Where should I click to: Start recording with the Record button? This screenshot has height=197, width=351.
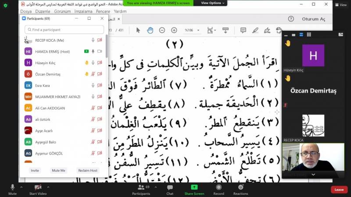[x=218, y=189]
